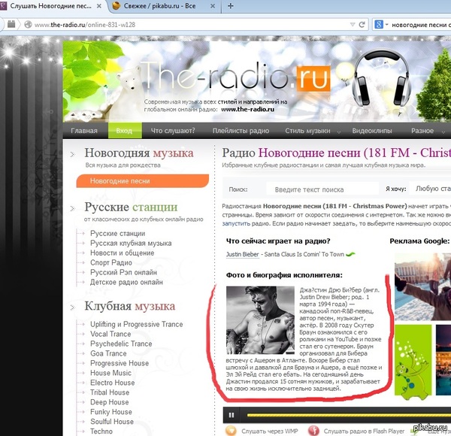Click the red Flash Player icon

pyautogui.click(x=313, y=431)
